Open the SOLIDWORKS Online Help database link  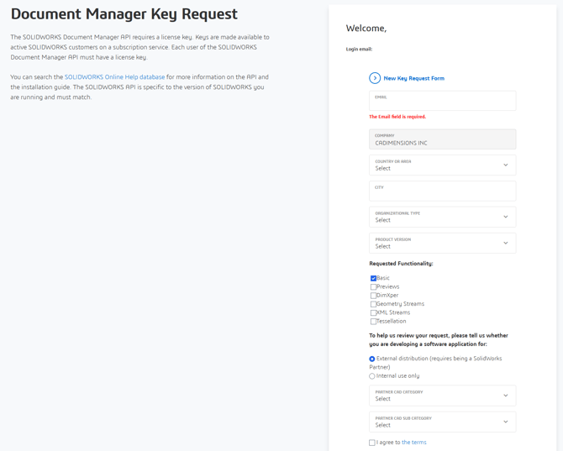tap(114, 77)
